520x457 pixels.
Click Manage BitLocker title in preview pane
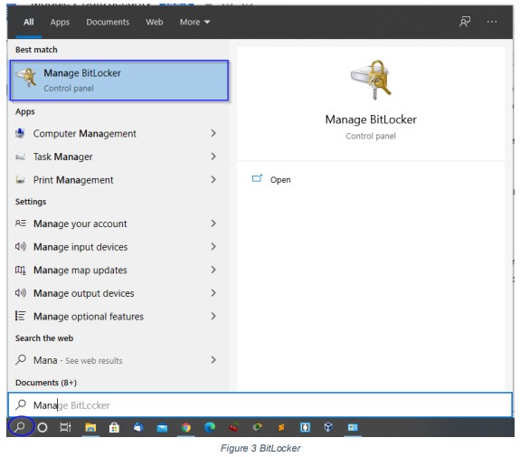coord(371,119)
